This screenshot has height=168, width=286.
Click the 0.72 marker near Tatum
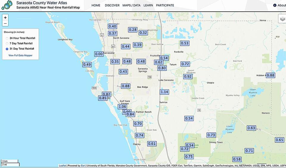point(185,64)
